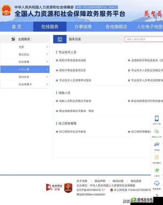Open the APP下载 phone icon
This screenshot has height=205, width=163.
(x=156, y=118)
